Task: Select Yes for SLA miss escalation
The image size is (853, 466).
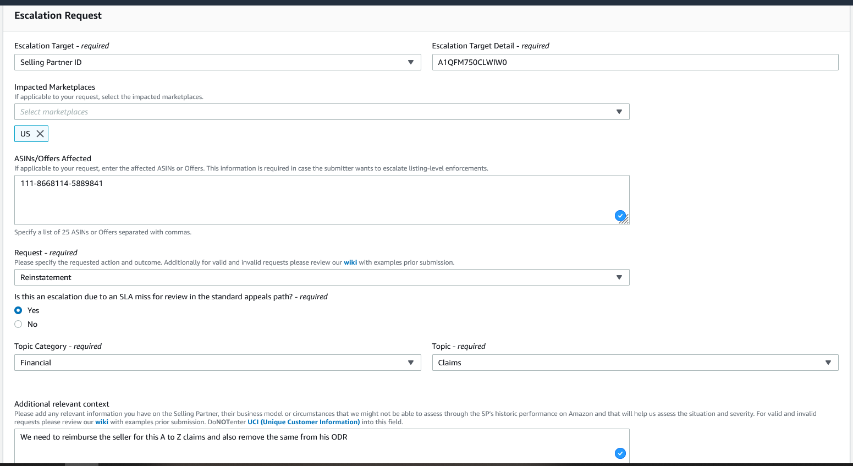Action: point(18,310)
